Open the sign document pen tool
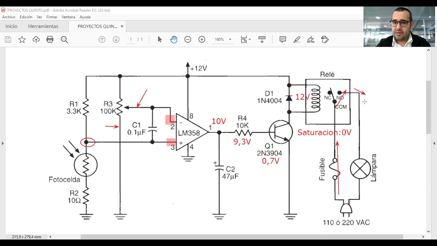437x246 pixels. point(311,40)
